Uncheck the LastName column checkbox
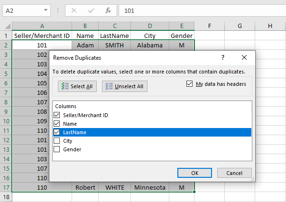Screen dimensions: 286x202 click(57, 132)
